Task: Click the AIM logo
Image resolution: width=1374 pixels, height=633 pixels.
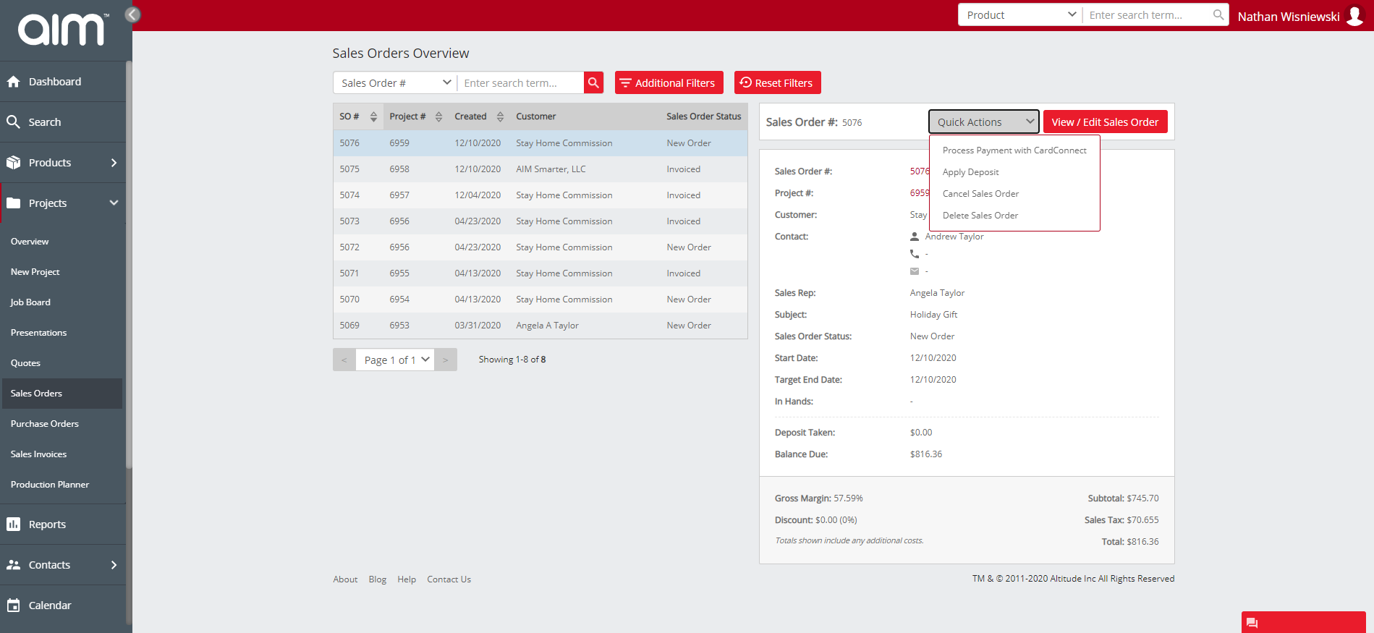Action: click(x=62, y=29)
